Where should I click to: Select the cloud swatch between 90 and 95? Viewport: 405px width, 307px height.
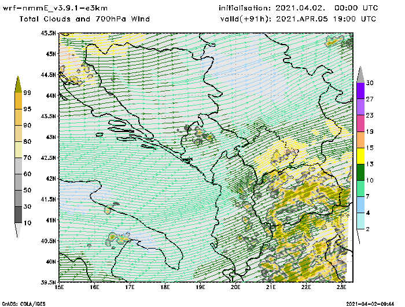pyautogui.click(x=19, y=117)
